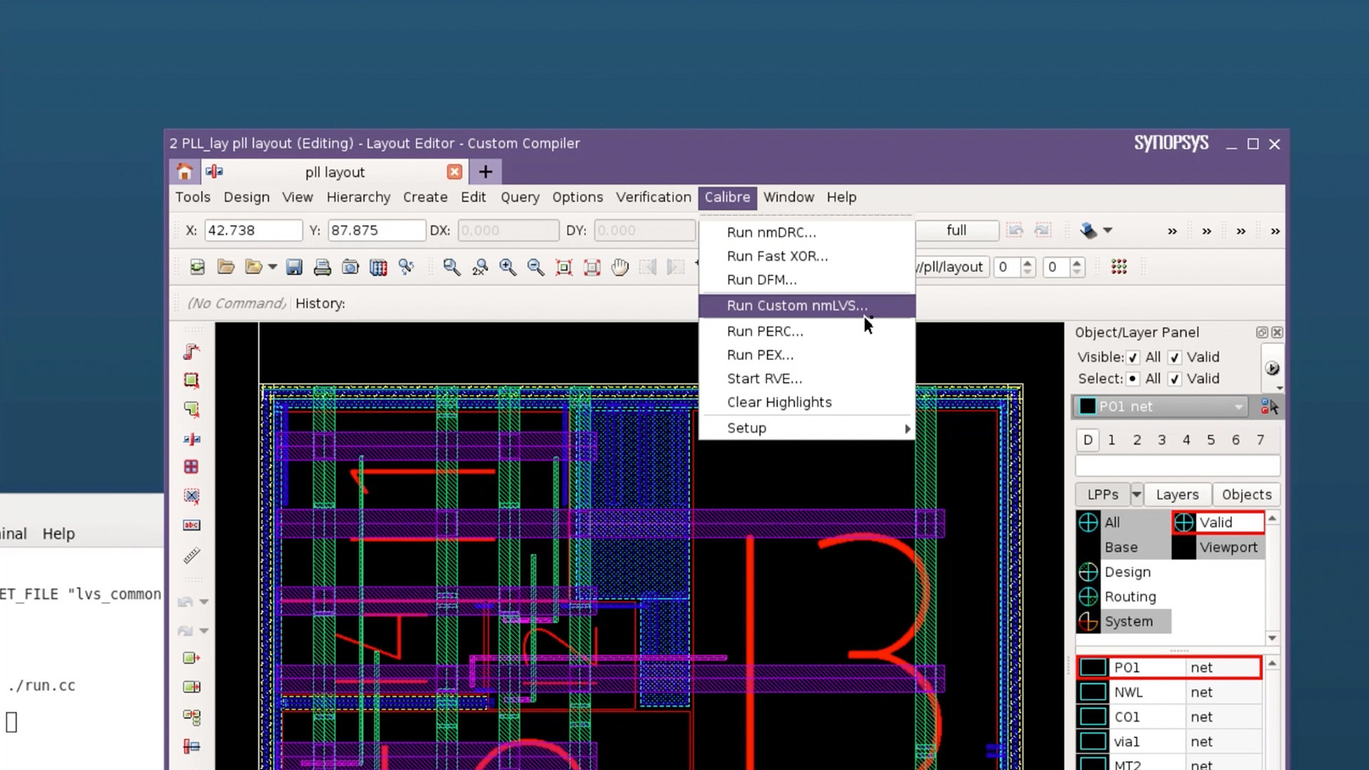
Task: Click the Print layout icon
Action: pos(322,267)
